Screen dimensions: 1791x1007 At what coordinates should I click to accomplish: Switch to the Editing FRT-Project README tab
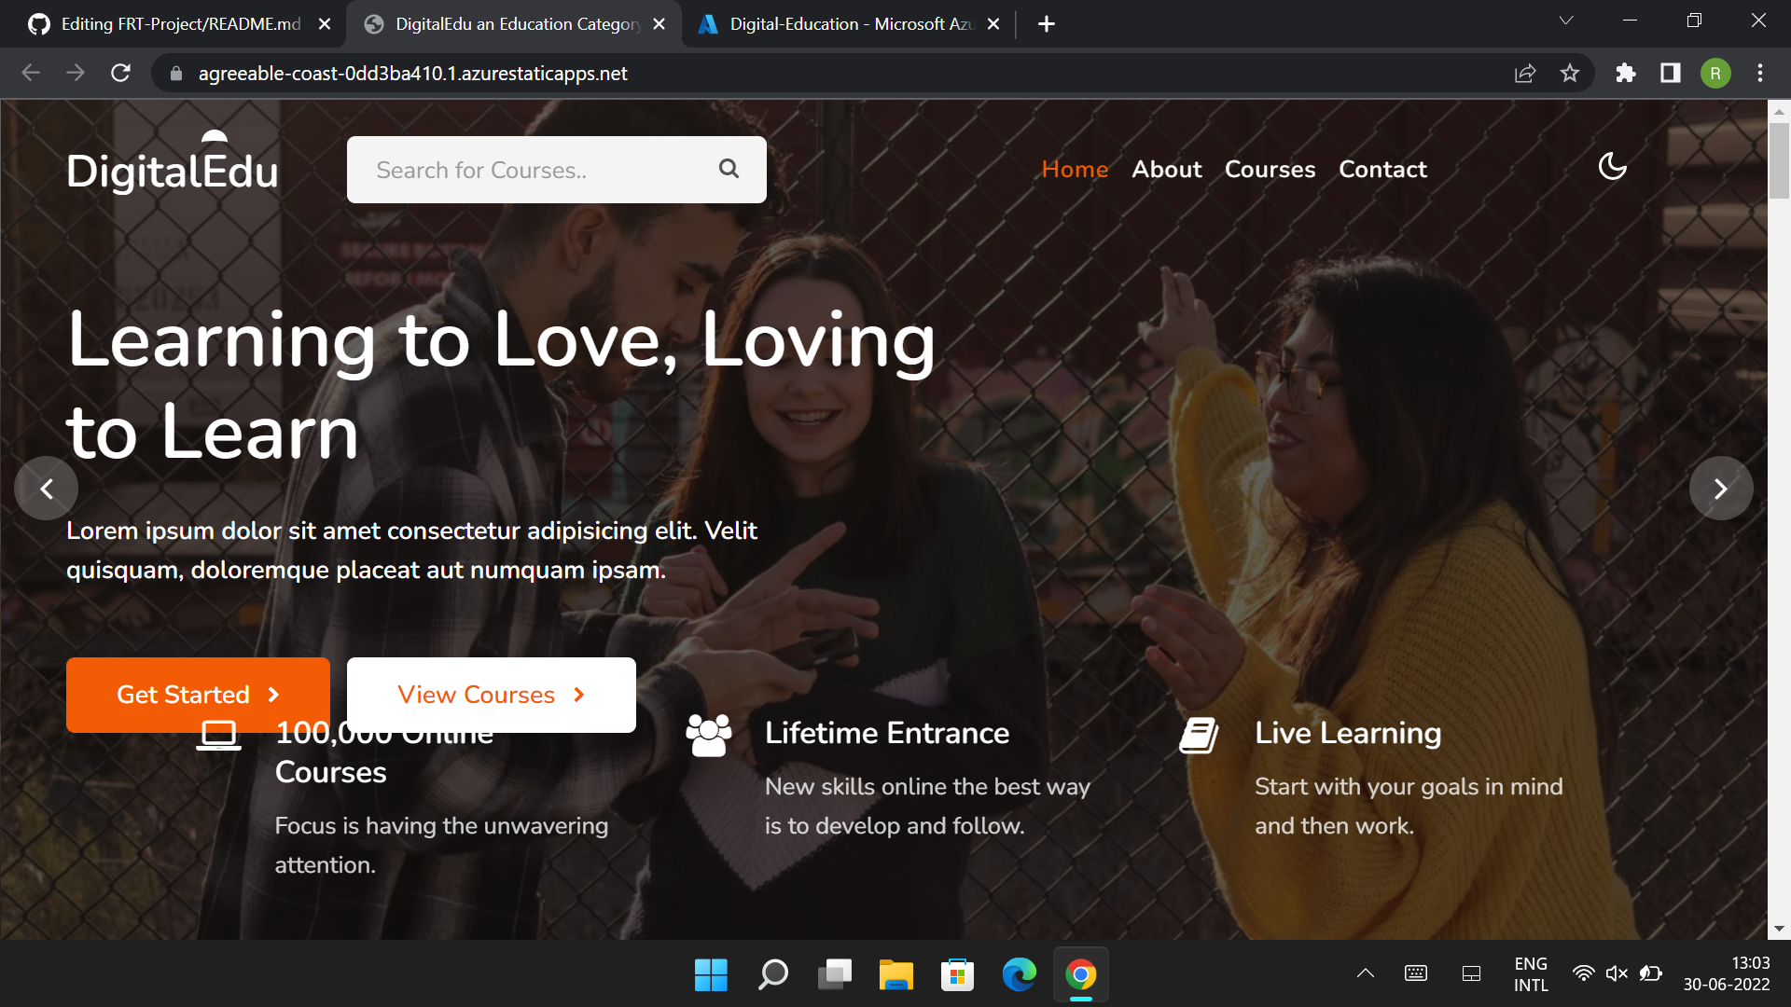180,24
